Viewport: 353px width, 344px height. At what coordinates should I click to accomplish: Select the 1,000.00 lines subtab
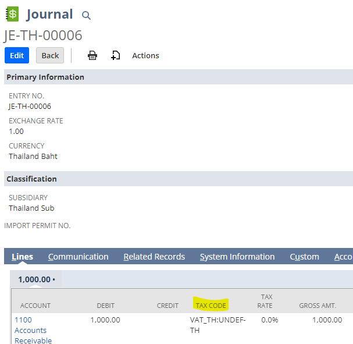(x=36, y=279)
